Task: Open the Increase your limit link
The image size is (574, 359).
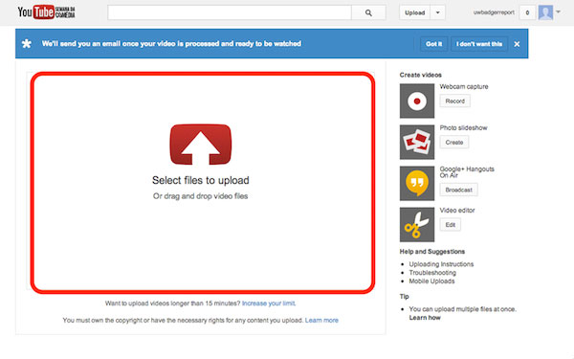Action: click(269, 303)
